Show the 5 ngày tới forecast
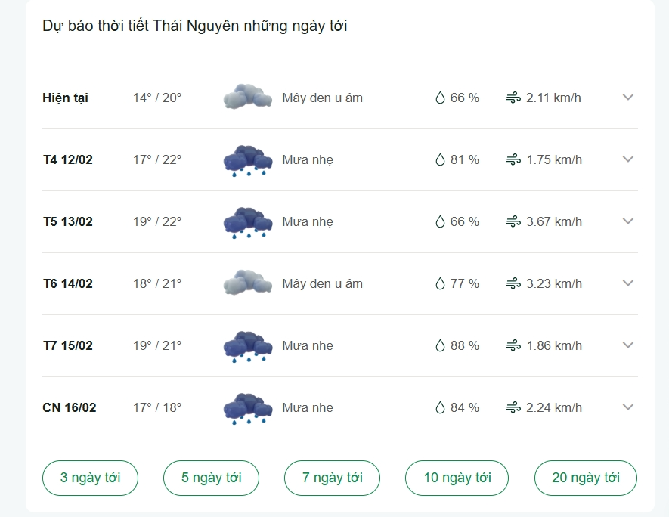The image size is (669, 517). coord(211,478)
